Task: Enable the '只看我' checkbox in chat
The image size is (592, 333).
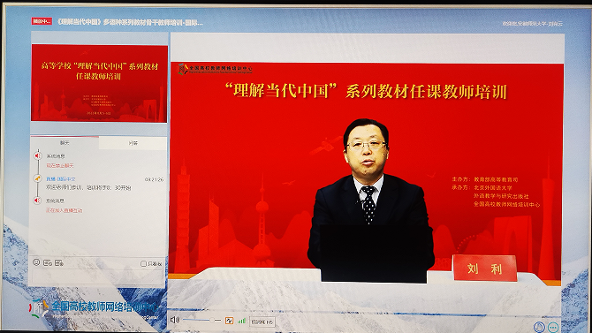Action: coord(143,263)
